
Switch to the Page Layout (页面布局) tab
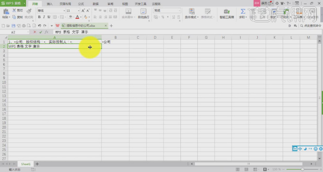click(65, 4)
